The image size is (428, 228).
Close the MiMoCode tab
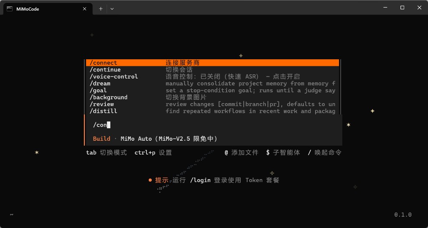pyautogui.click(x=84, y=9)
